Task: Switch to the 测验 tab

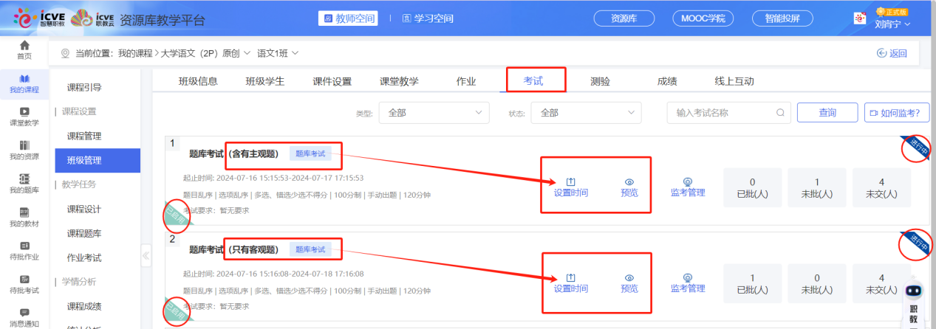Action: coord(600,81)
